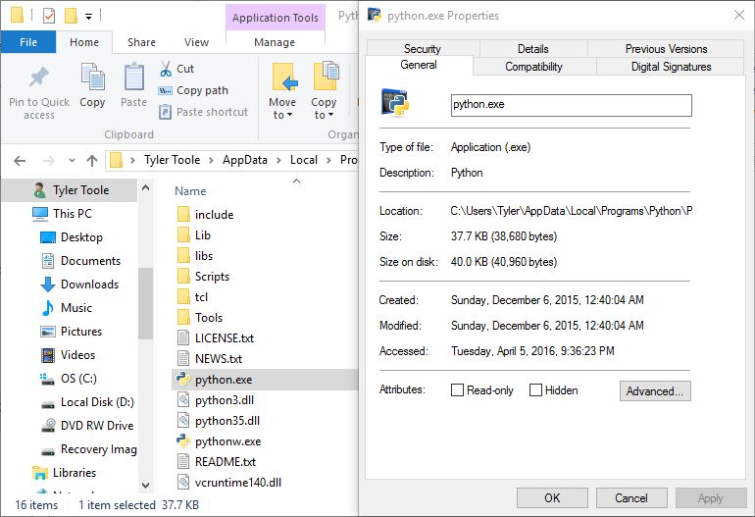The width and height of the screenshot is (755, 517).
Task: Click the Advanced... button
Action: click(x=655, y=390)
